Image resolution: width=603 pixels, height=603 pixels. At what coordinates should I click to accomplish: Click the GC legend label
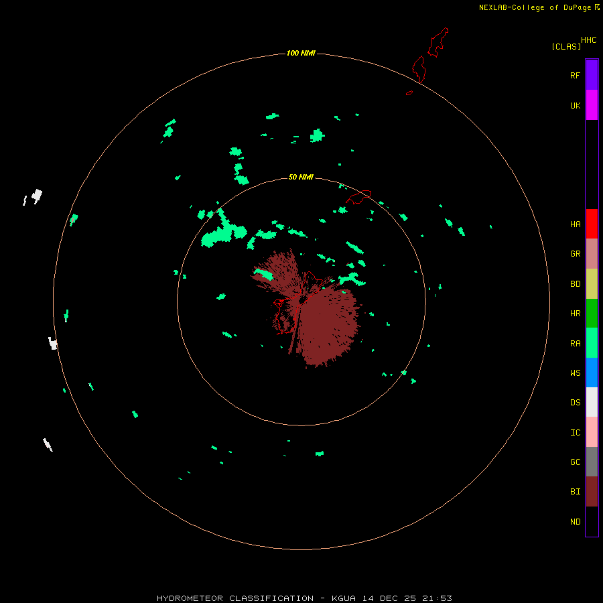click(x=575, y=462)
